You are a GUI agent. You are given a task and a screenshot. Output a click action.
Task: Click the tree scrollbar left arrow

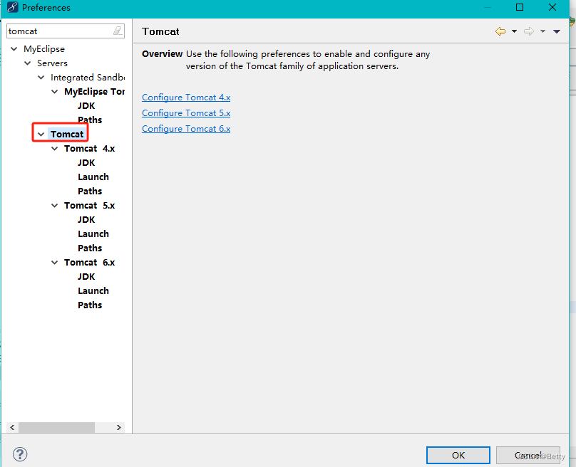12,427
